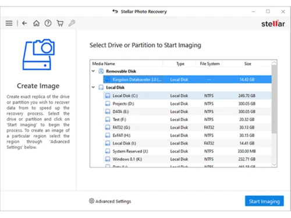
Task: Click the drive icon for FAT32 (G:)
Action: click(108, 127)
